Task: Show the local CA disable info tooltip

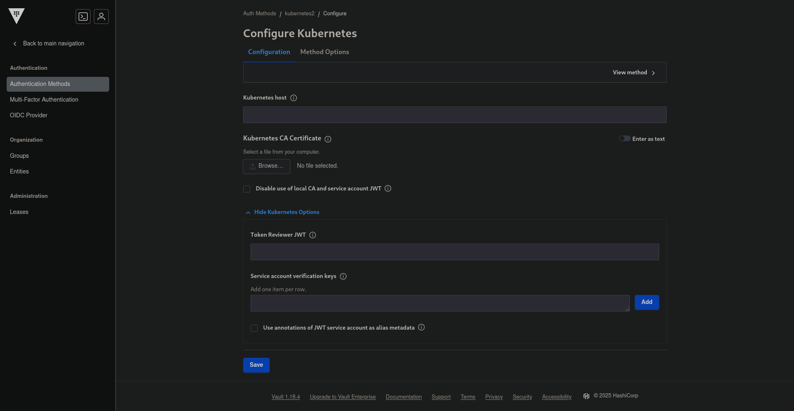Action: (x=387, y=188)
